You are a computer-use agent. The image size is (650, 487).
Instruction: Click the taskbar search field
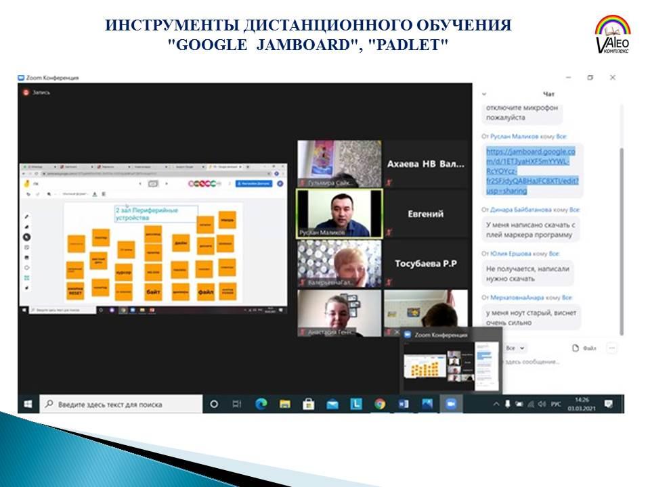[121, 404]
